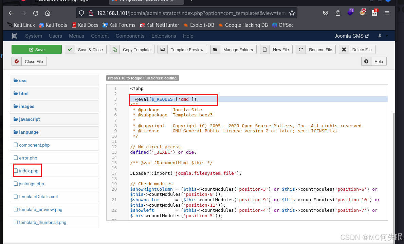Viewport: 404px width, 244px height.
Task: Open the Menus menu
Action: (76, 36)
